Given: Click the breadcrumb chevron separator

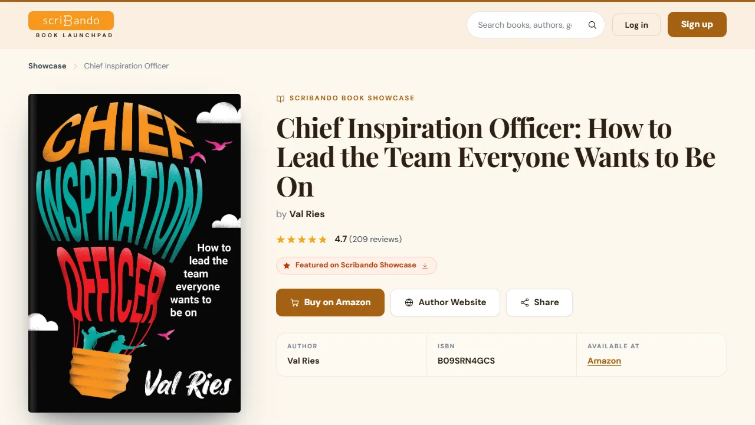Looking at the screenshot, I should click(x=75, y=66).
